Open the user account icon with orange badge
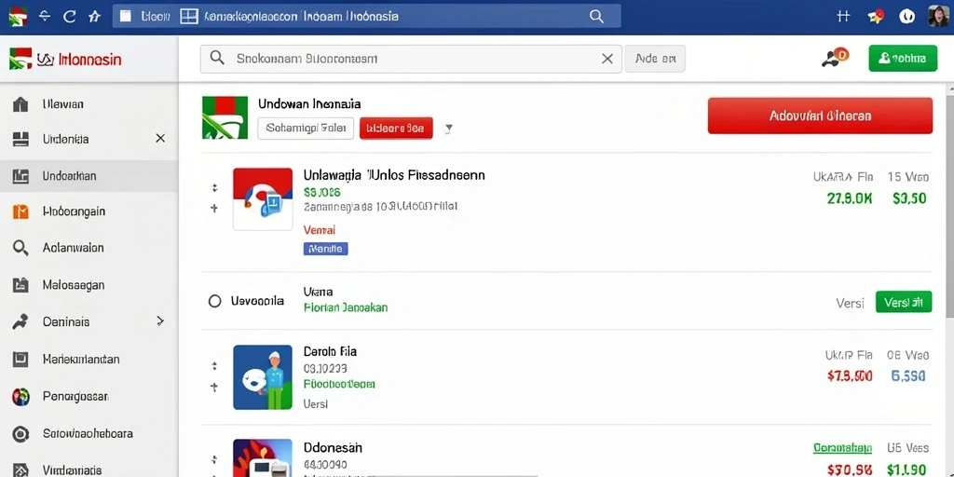 [834, 57]
